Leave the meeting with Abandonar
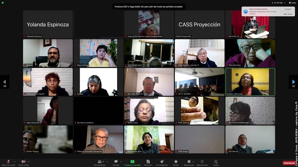The image size is (298, 167). tap(289, 163)
